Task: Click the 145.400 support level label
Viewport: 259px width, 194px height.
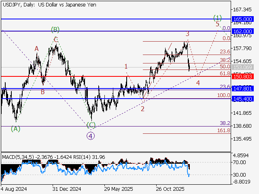Action: coord(243,99)
